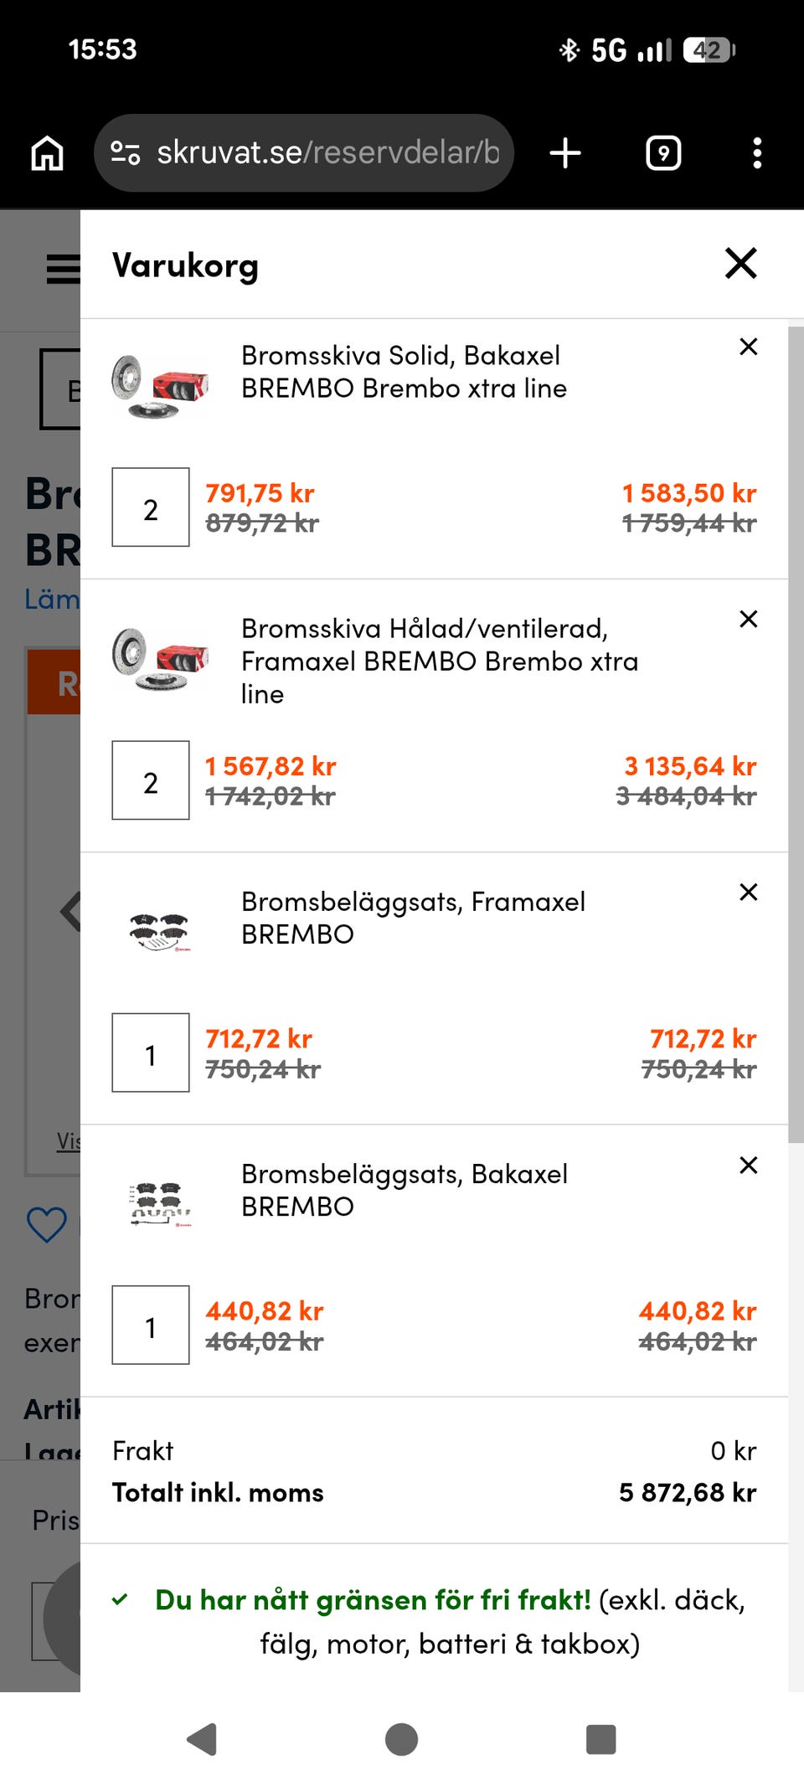Screen dimensions: 804x1786
Task: Remove Bromsskiva Hålad/ventilerad Framaxel from cart
Action: tap(749, 619)
